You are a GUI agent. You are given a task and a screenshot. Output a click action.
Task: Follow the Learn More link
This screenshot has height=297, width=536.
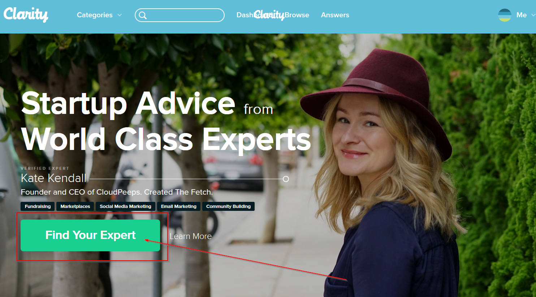[x=191, y=236]
